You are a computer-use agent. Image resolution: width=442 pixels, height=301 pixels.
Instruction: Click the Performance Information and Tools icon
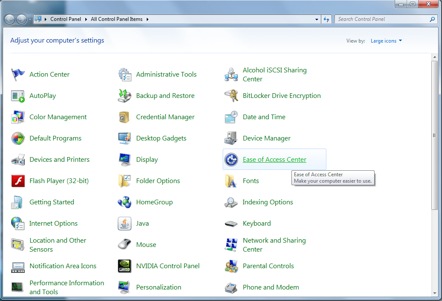tap(18, 287)
